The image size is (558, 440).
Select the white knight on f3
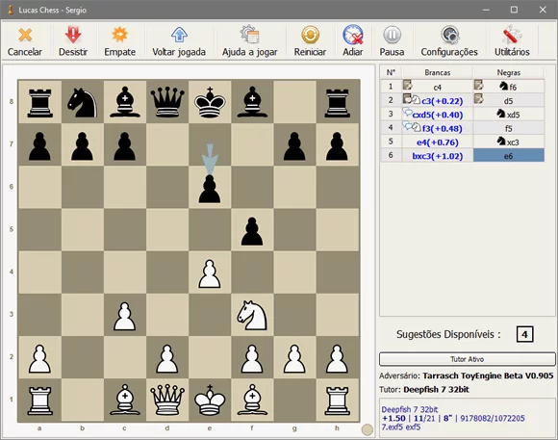point(252,315)
